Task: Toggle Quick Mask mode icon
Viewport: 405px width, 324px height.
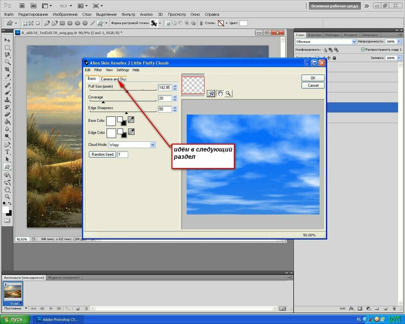Action: (7, 220)
